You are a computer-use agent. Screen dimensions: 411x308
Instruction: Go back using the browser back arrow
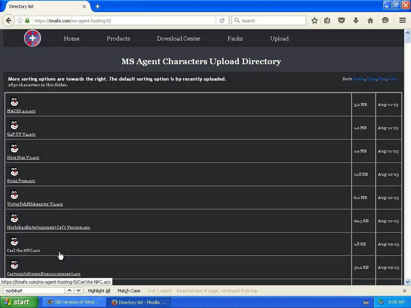(9, 20)
